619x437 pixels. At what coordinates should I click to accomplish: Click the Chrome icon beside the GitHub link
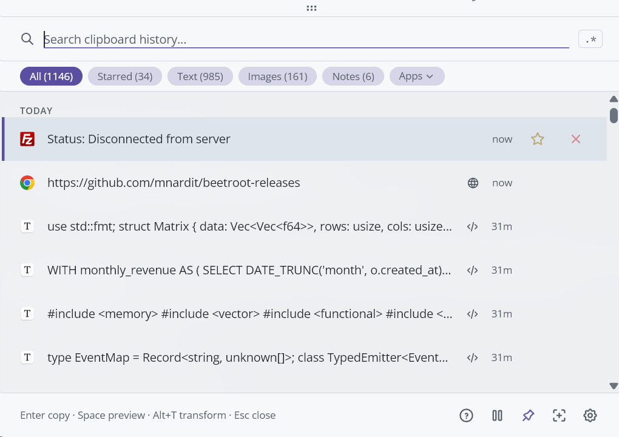[x=27, y=183]
